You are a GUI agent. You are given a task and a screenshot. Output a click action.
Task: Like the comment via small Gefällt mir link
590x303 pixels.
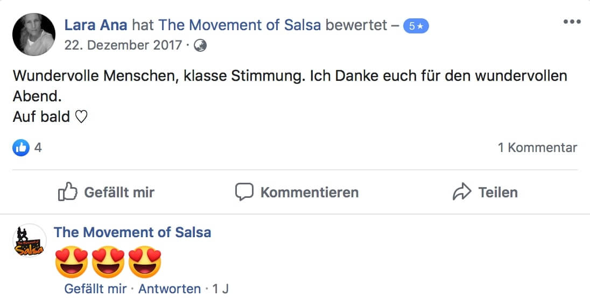pyautogui.click(x=96, y=289)
